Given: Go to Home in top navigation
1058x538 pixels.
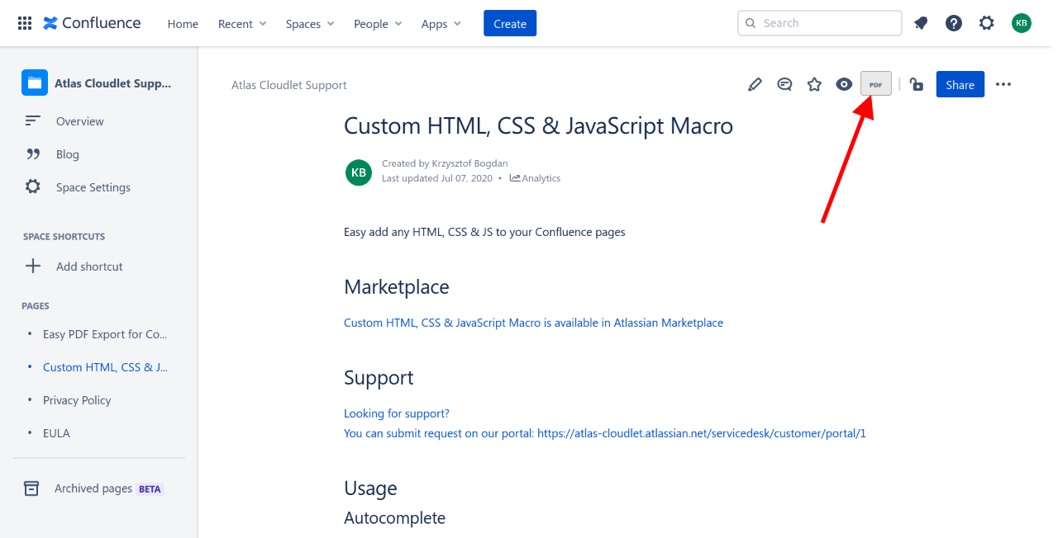Looking at the screenshot, I should pos(183,24).
